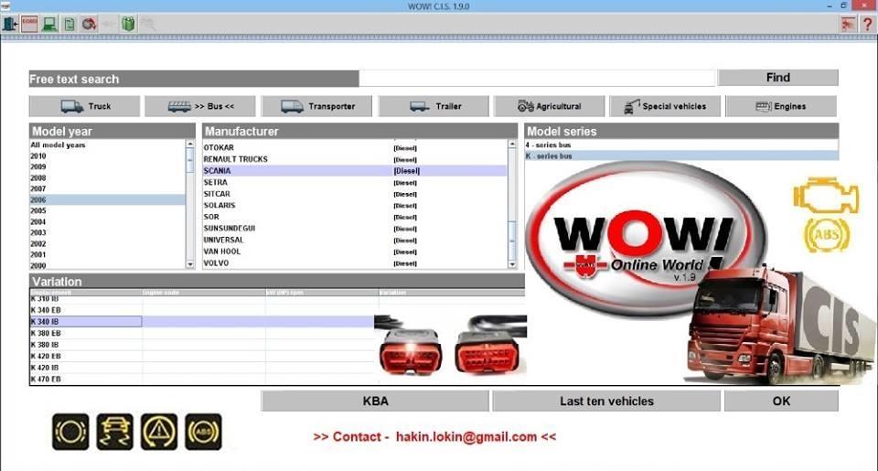Image resolution: width=878 pixels, height=471 pixels.
Task: Click the red flag icon at top right
Action: pyautogui.click(x=849, y=24)
